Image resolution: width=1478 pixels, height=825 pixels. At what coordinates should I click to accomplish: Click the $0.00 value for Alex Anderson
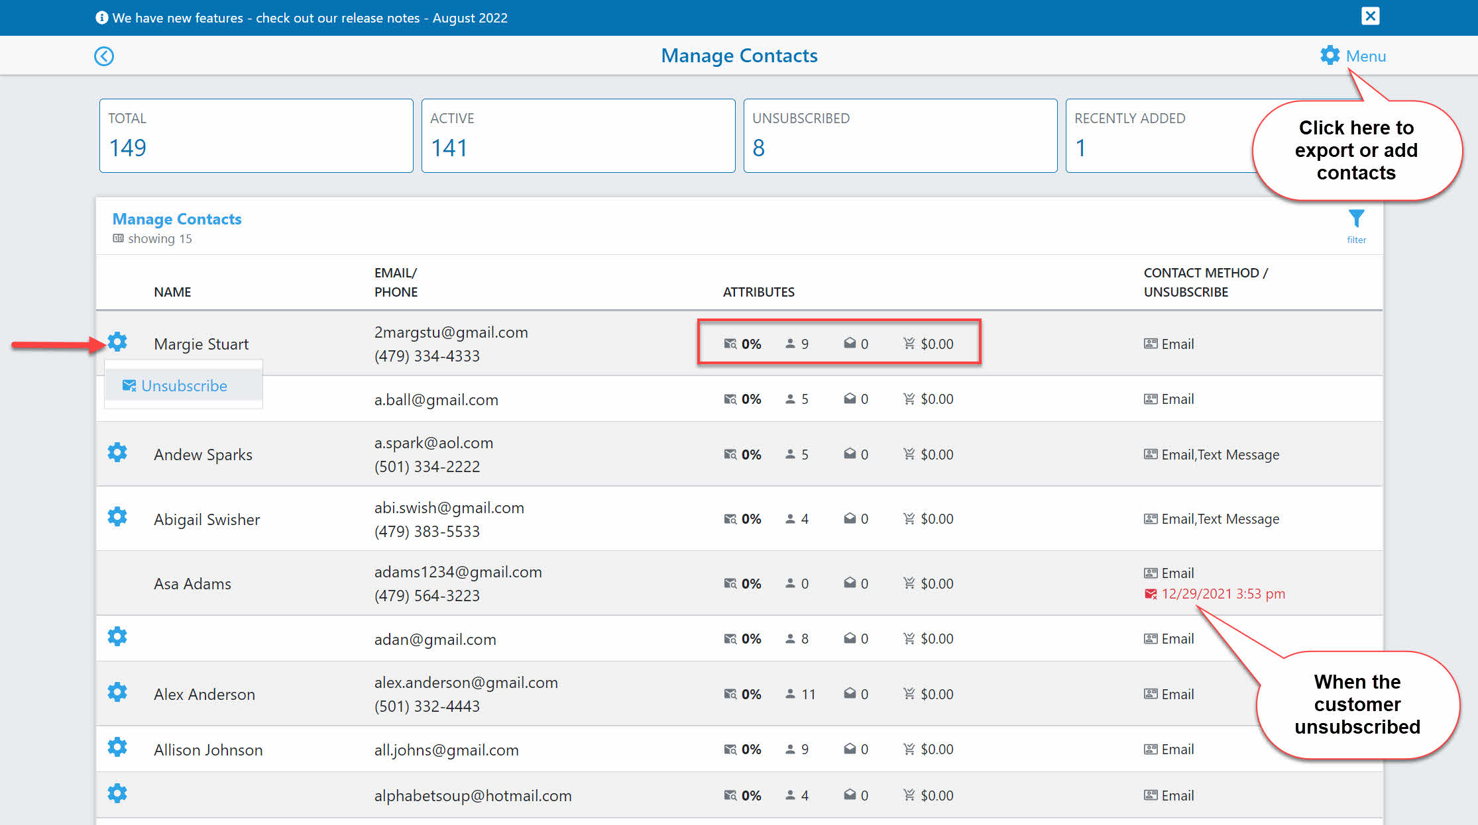(937, 694)
